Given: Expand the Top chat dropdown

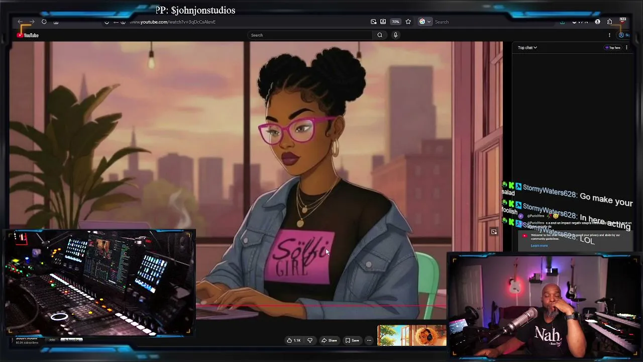Looking at the screenshot, I should [x=527, y=48].
